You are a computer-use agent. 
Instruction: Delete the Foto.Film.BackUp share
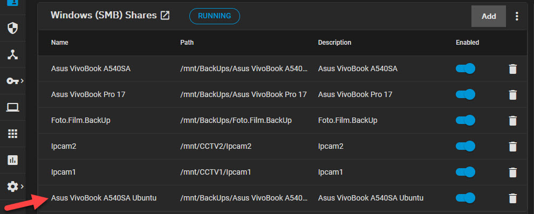click(x=512, y=121)
